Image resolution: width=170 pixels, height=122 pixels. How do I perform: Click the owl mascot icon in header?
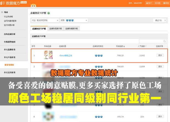click(33, 5)
